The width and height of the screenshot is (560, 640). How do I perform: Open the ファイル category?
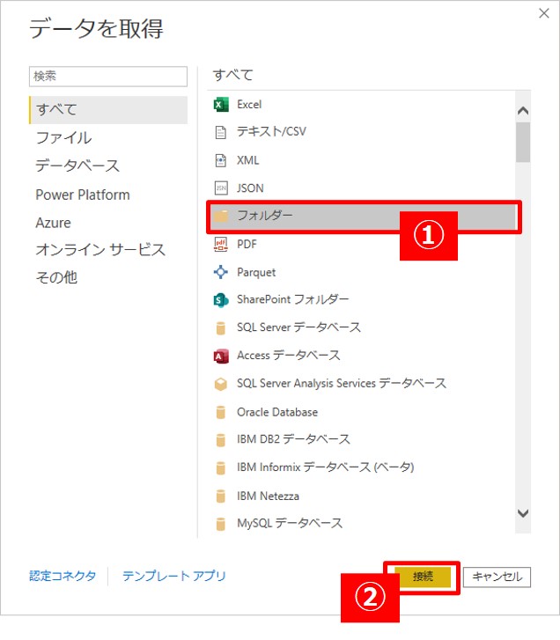(63, 138)
